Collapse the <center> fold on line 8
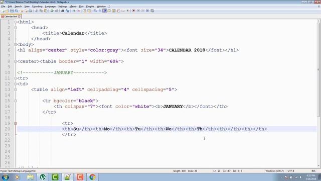 point(16,61)
